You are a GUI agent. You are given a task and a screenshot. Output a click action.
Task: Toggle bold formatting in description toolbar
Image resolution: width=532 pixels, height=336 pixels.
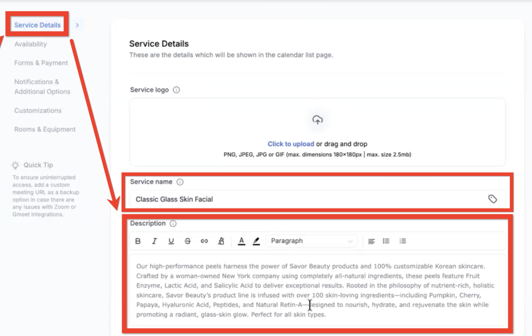click(x=138, y=241)
